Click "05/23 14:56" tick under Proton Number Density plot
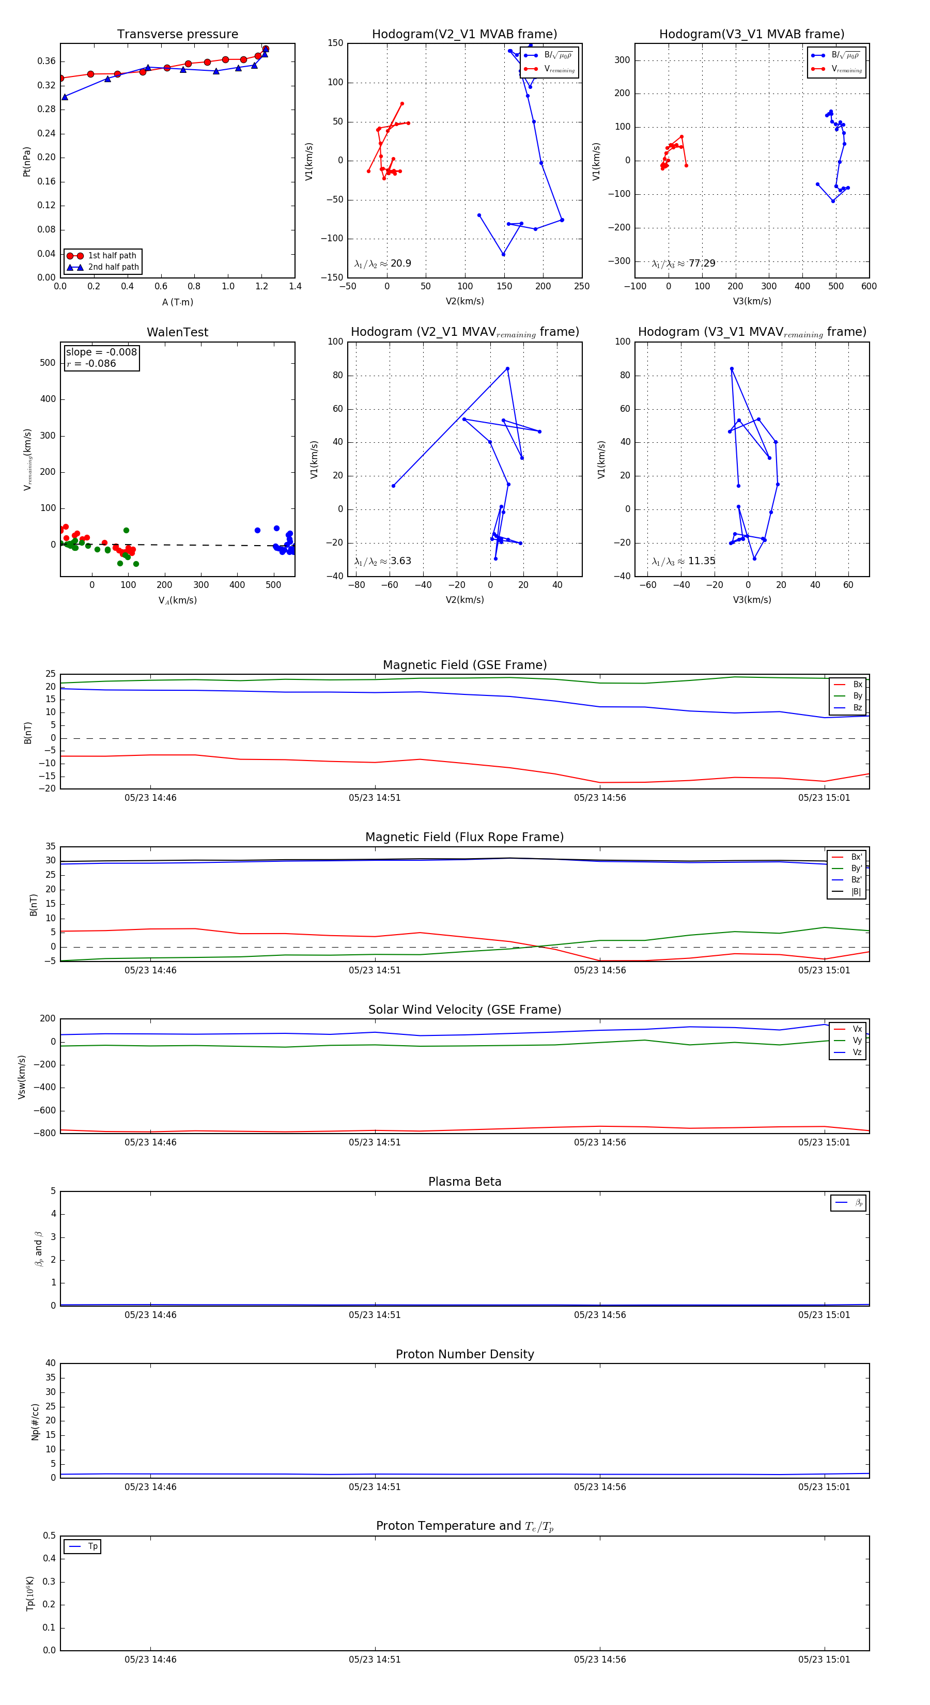This screenshot has height=1705, width=930. pos(600,1487)
